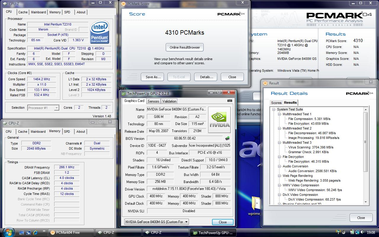Viewport: 379px width, 237px height.
Task: Collapse the Audio Conversion tree node
Action: (280, 166)
